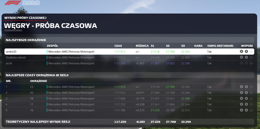Click the F1 2019 logo
This screenshot has height=129, width=260.
click(22, 3)
